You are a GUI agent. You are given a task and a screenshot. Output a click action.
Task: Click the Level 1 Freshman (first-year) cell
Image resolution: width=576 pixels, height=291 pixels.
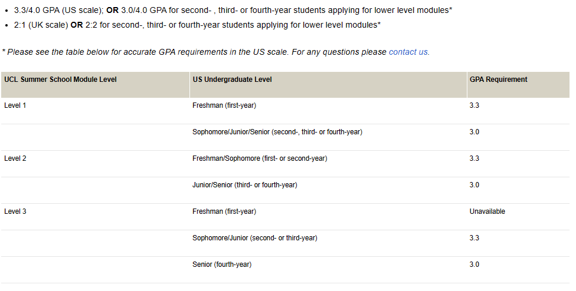point(224,105)
